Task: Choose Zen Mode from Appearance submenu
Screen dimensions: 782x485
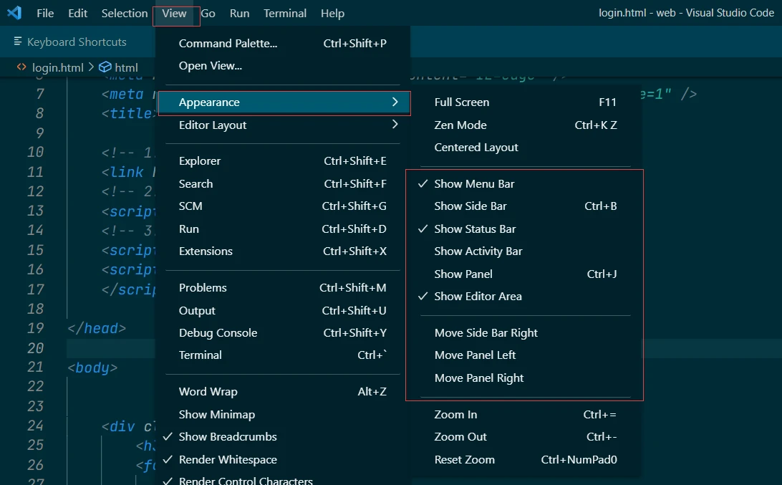Action: tap(460, 125)
